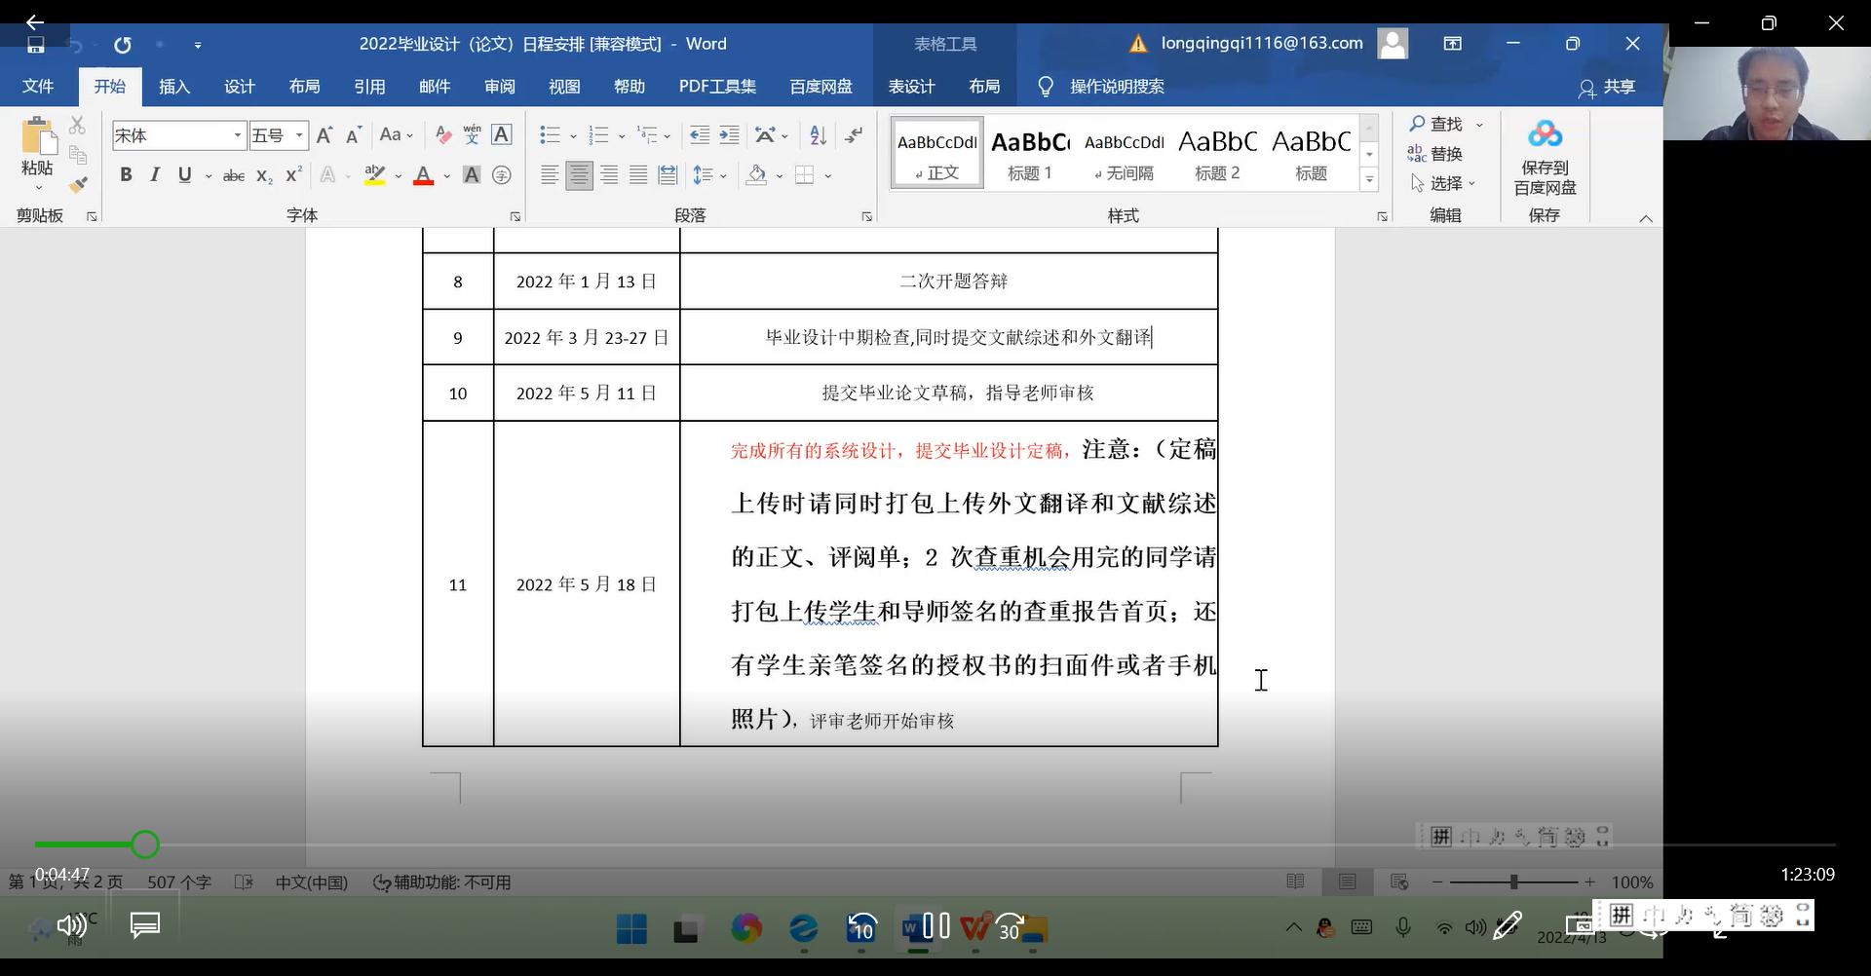Click the bullet list icon
The image size is (1871, 976).
[x=550, y=135]
